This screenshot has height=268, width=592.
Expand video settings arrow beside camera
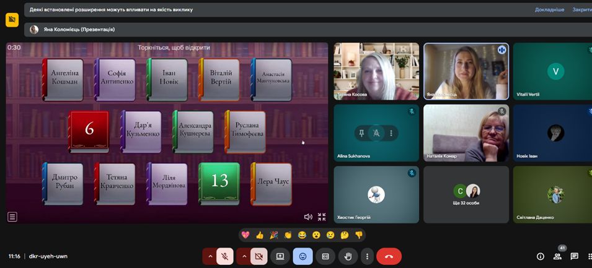[x=244, y=256]
